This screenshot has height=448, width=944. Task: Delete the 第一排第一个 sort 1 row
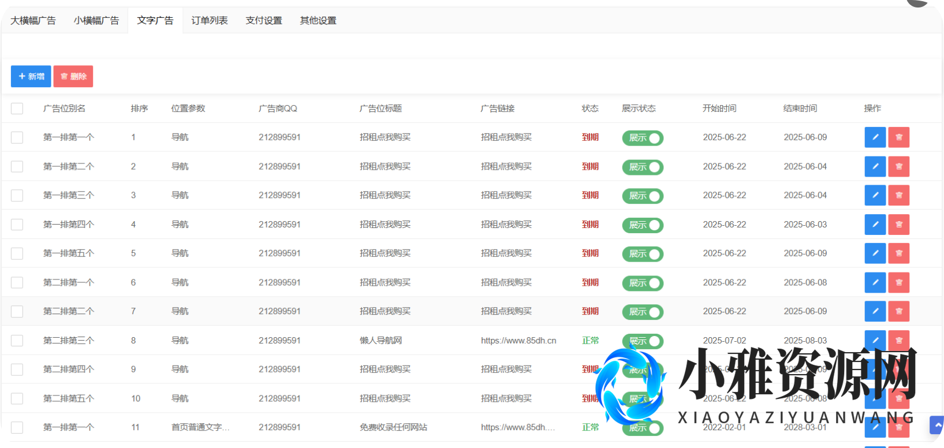(x=898, y=137)
